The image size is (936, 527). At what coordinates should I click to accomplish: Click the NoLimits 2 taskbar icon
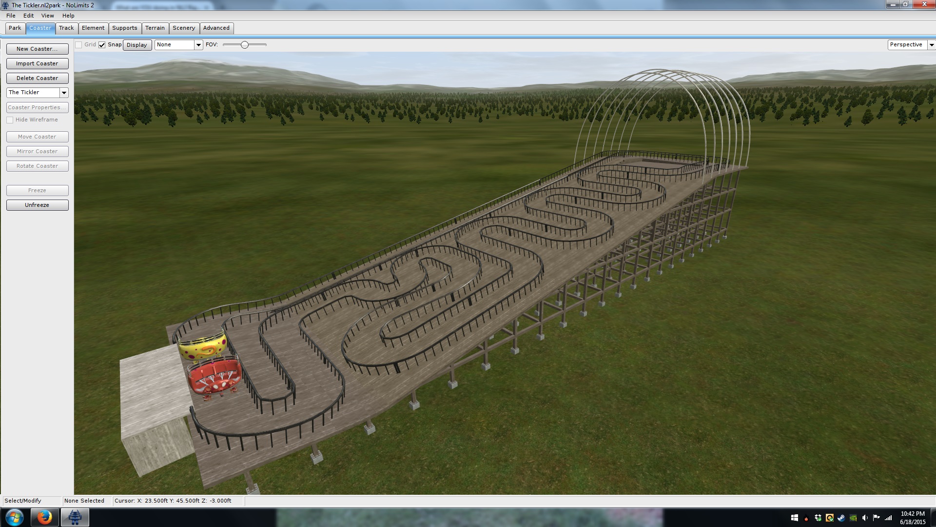point(75,517)
